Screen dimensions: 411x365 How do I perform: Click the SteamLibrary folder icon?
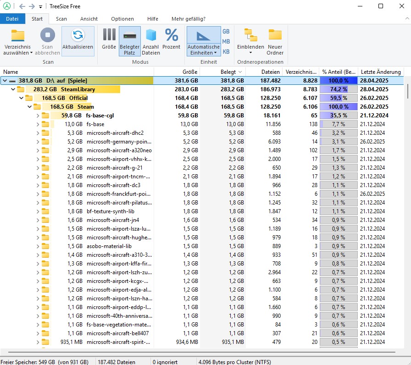[x=21, y=89]
